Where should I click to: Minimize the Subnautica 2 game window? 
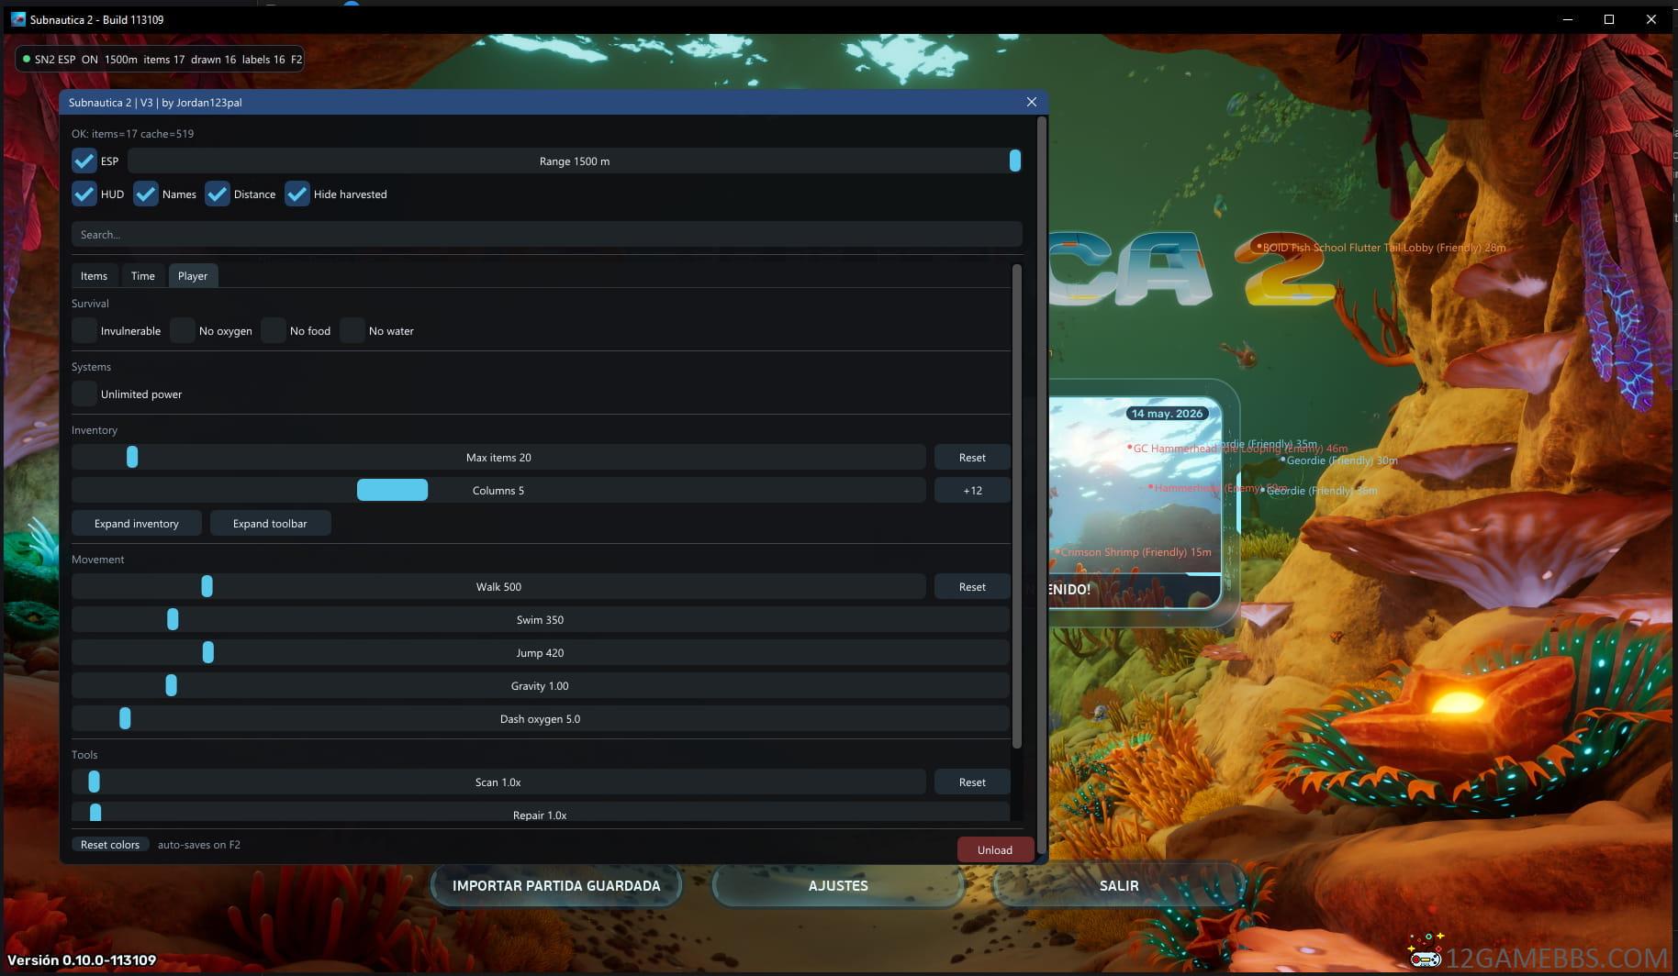coord(1567,19)
